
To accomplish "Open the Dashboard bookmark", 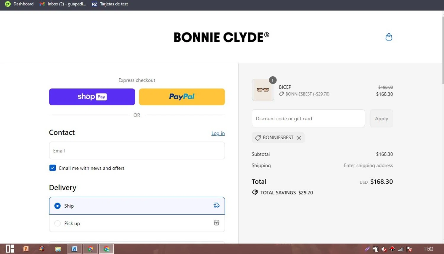I will (x=19, y=4).
